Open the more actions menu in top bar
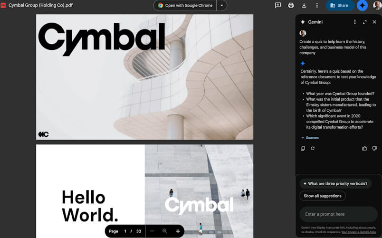Viewport: 382px width, 238px height. pyautogui.click(x=317, y=5)
